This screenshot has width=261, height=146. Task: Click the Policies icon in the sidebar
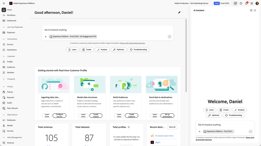coord(4,92)
